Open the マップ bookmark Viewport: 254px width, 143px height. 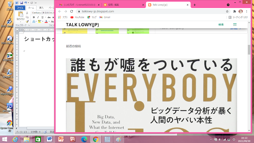92,17
